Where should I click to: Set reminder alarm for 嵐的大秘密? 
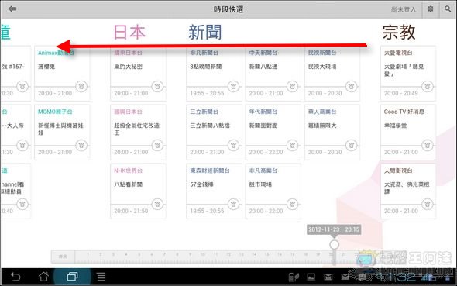pyautogui.click(x=157, y=86)
